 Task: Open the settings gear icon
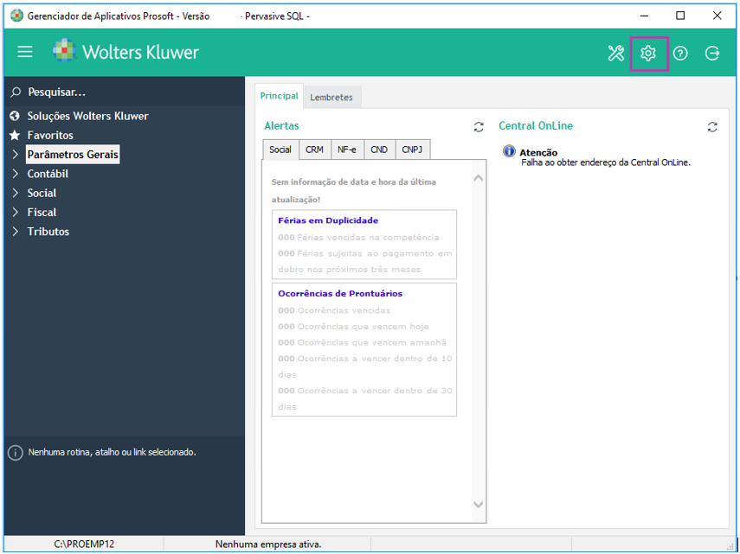point(648,54)
